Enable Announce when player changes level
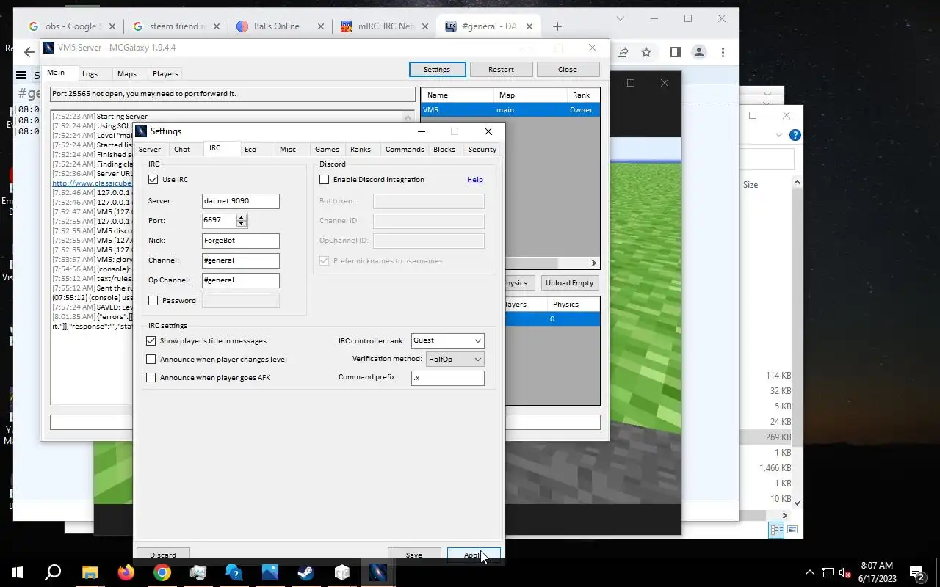 click(x=151, y=359)
